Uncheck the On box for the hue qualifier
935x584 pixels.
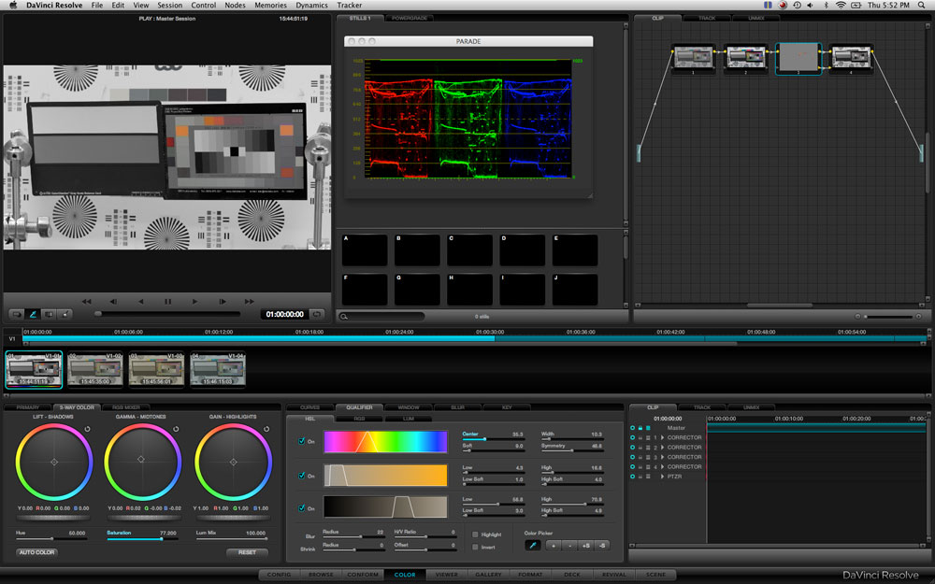[302, 441]
